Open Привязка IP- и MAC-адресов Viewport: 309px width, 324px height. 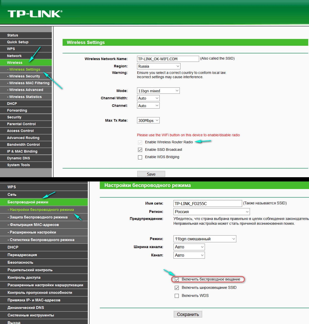tap(44, 300)
